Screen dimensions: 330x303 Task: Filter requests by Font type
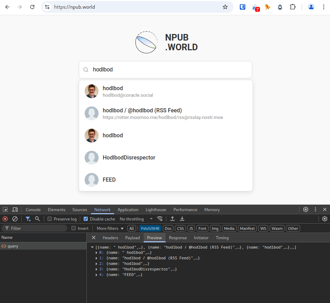click(202, 228)
